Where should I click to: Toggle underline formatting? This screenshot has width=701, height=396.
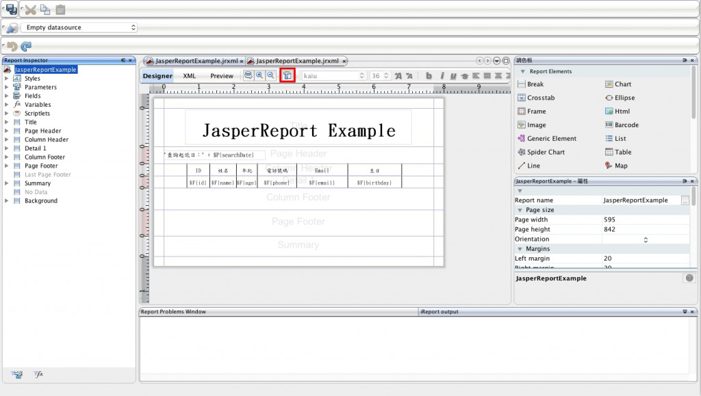click(x=453, y=76)
